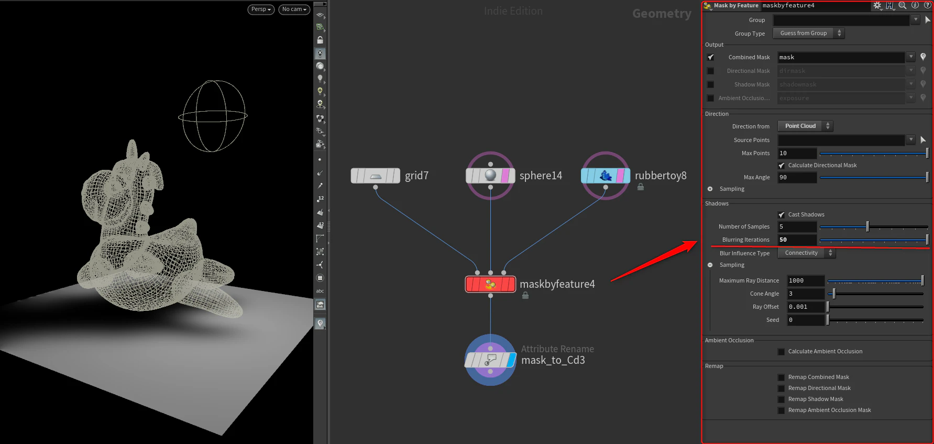Select the mask_to_Cd3 Attribute Rename node
The width and height of the screenshot is (934, 444).
pyautogui.click(x=490, y=360)
